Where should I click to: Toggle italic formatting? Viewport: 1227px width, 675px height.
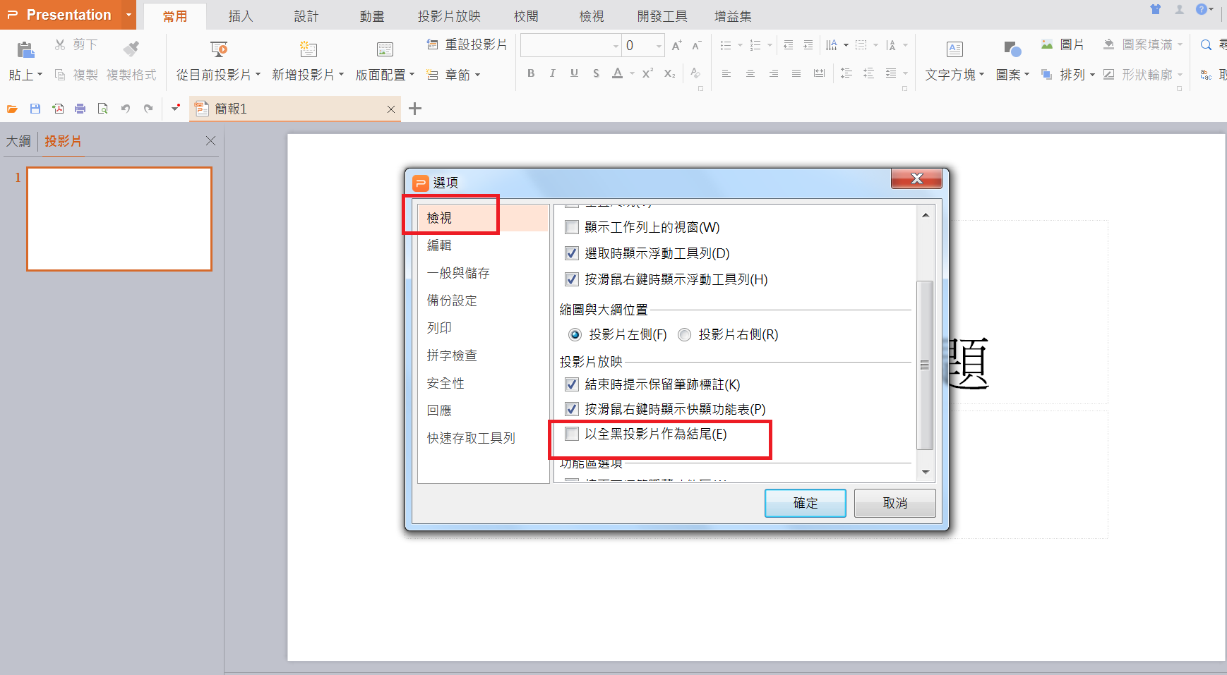pyautogui.click(x=552, y=73)
